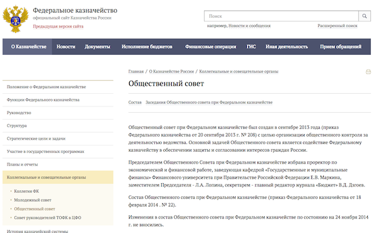Open the ГИС menu item
The image size is (381, 233).
[x=251, y=47]
